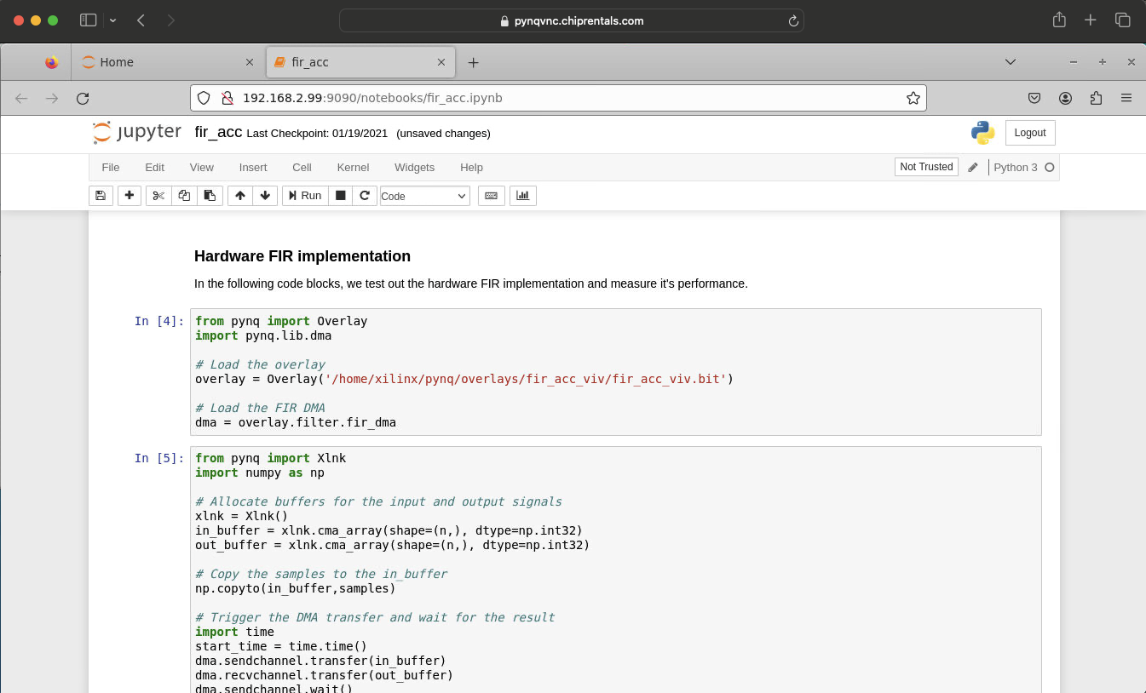Open the Kernel menu
This screenshot has height=693, width=1146.
(353, 168)
